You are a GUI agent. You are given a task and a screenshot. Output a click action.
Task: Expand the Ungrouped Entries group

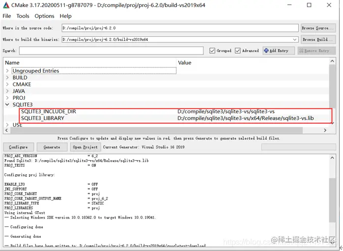(x=7, y=71)
